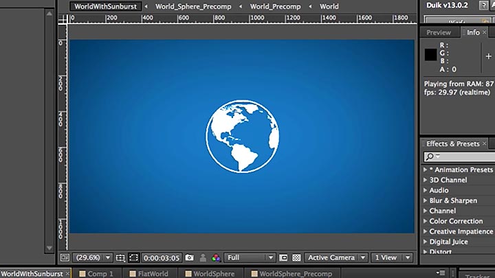Open the 1 View layout dropdown

pyautogui.click(x=392, y=257)
